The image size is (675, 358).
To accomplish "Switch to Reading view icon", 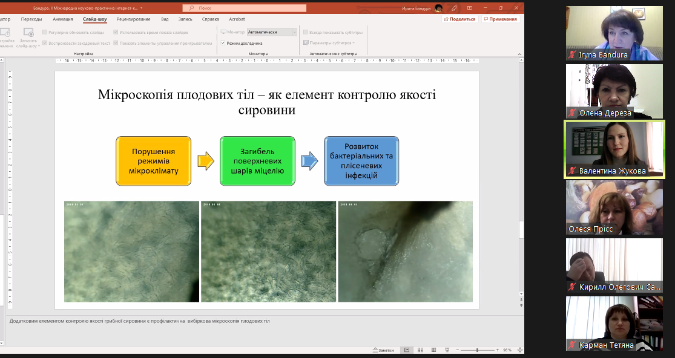I will 433,350.
